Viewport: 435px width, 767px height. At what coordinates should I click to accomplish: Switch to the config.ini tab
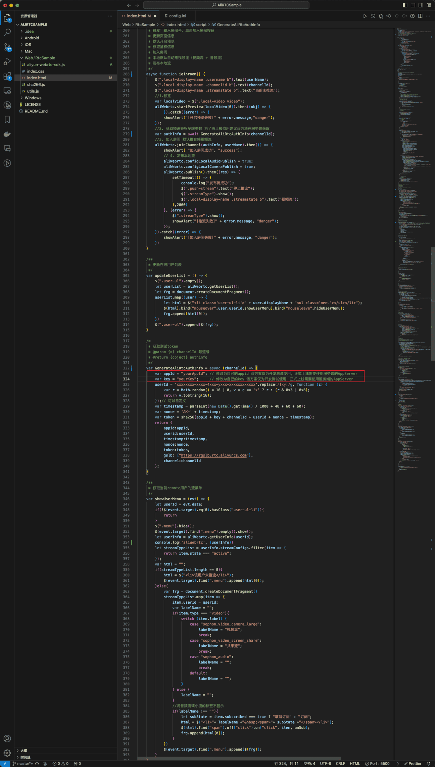tap(177, 16)
